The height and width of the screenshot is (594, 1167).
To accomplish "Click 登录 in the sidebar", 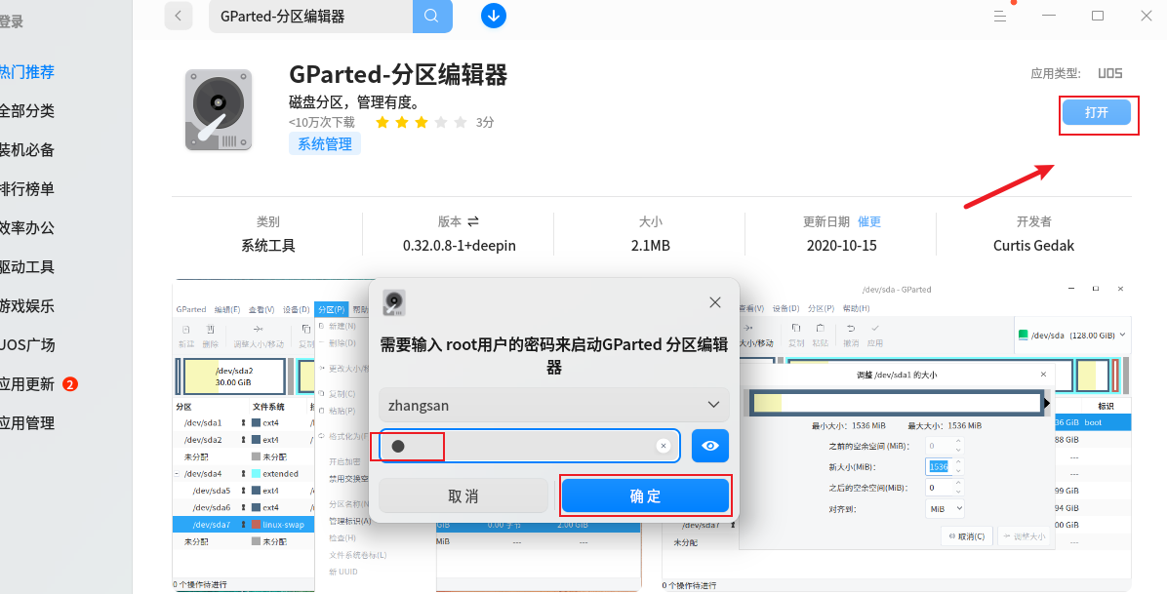I will [11, 21].
